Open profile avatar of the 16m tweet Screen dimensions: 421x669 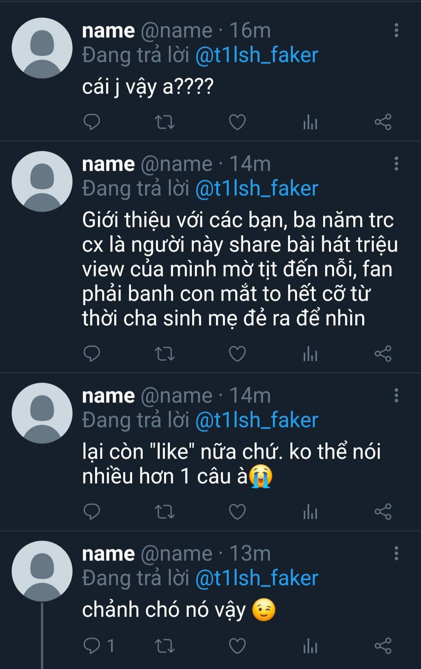tap(42, 48)
